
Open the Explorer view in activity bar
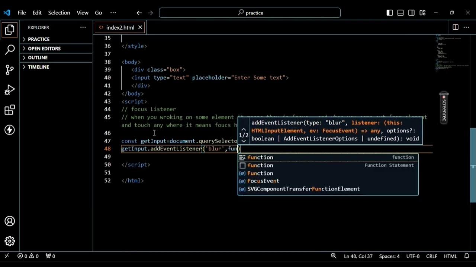click(x=10, y=30)
